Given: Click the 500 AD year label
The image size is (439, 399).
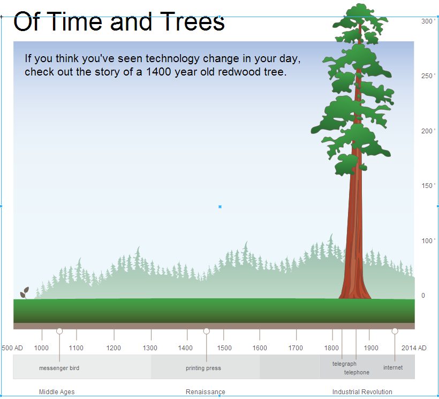Looking at the screenshot, I should [12, 348].
